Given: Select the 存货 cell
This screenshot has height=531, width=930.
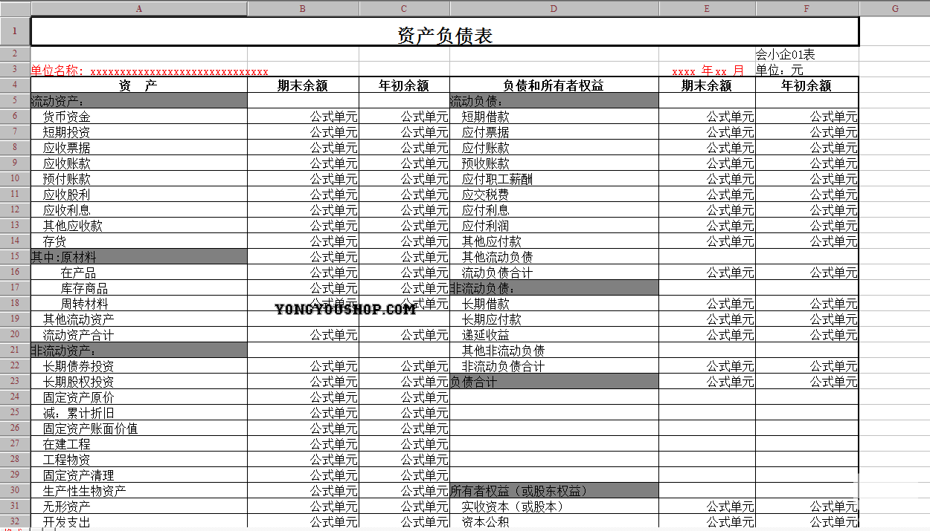Looking at the screenshot, I should tap(138, 241).
